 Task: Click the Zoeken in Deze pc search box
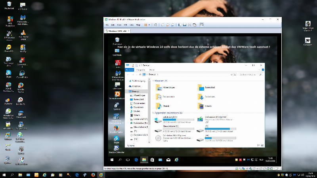(249, 74)
